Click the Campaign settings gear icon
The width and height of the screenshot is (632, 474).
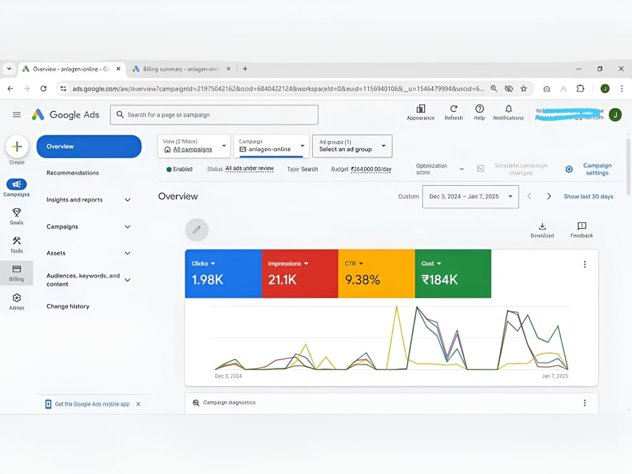click(x=569, y=169)
